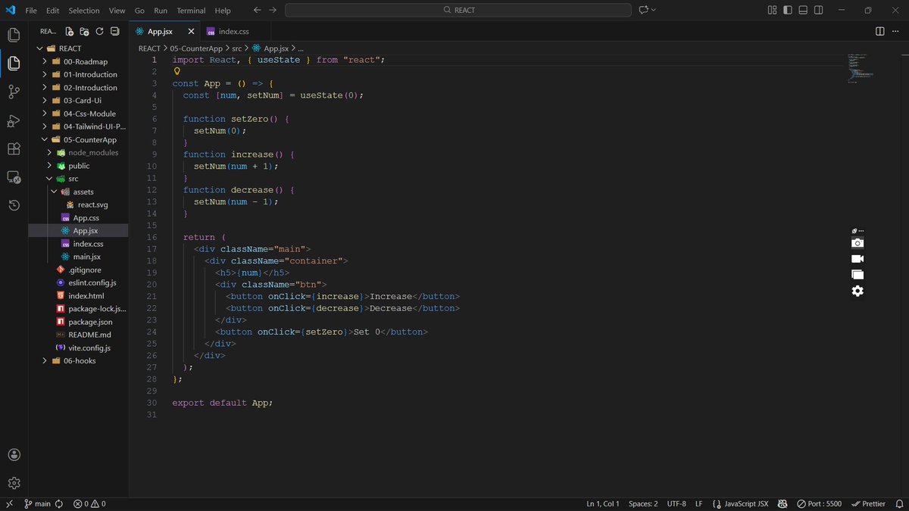Split the editor to the right
The height and width of the screenshot is (511, 909).
point(879,31)
